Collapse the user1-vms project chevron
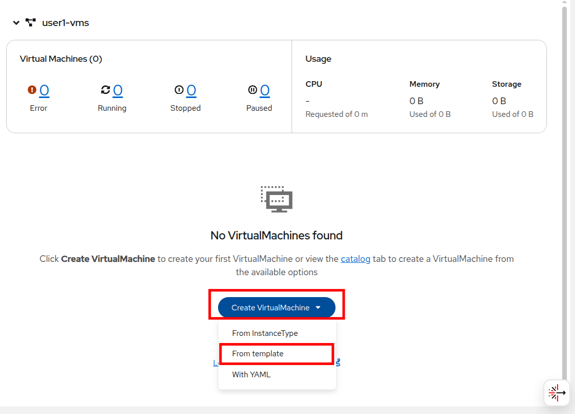The image size is (575, 414). tap(16, 23)
